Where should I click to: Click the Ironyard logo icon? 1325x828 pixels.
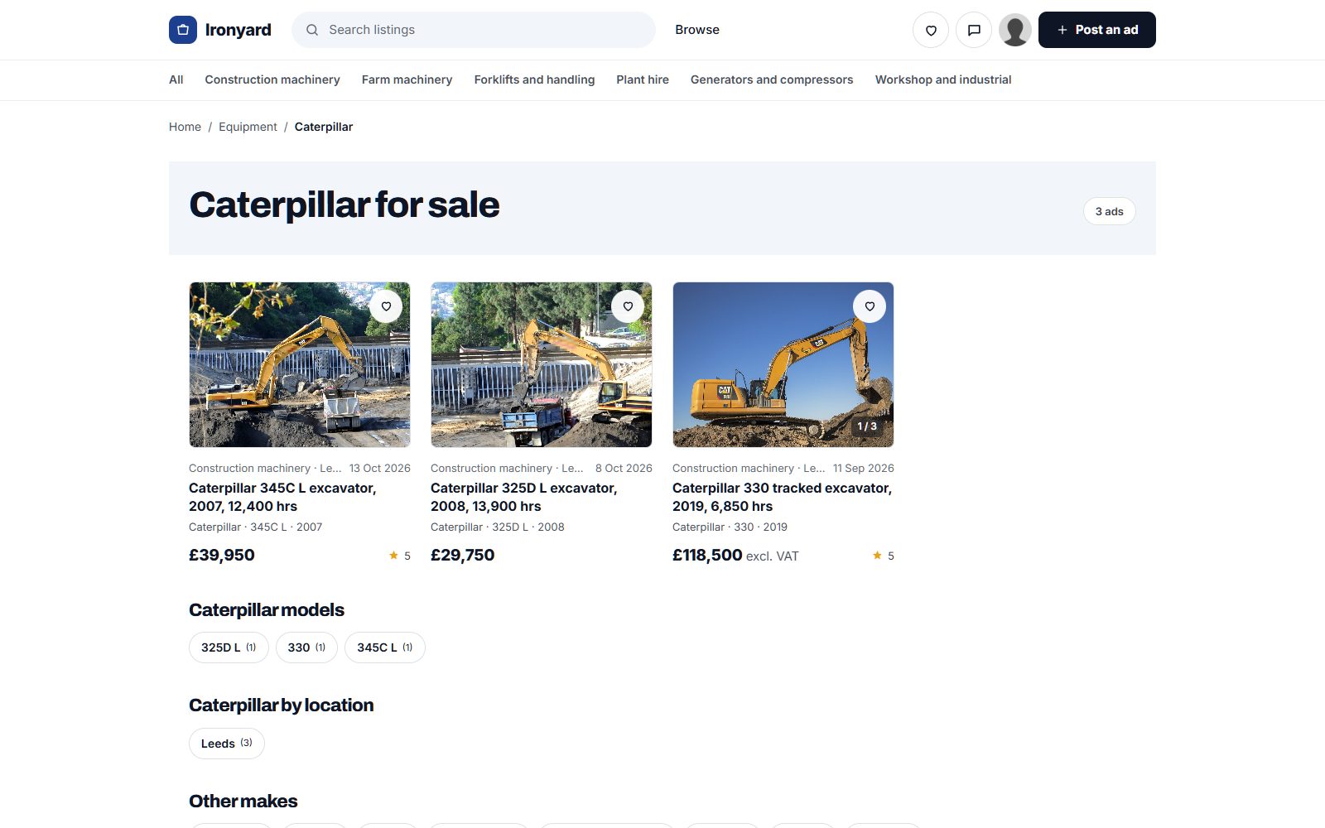tap(183, 30)
